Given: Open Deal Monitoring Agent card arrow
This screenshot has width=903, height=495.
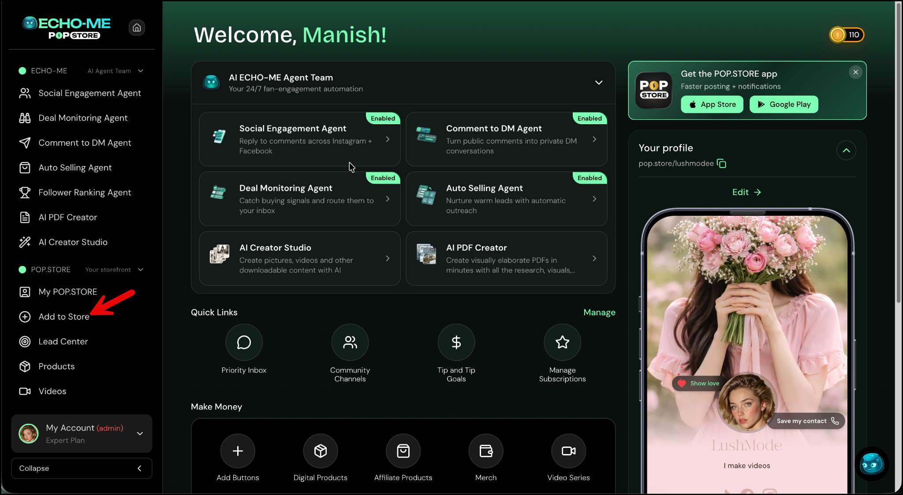Looking at the screenshot, I should click(x=388, y=199).
